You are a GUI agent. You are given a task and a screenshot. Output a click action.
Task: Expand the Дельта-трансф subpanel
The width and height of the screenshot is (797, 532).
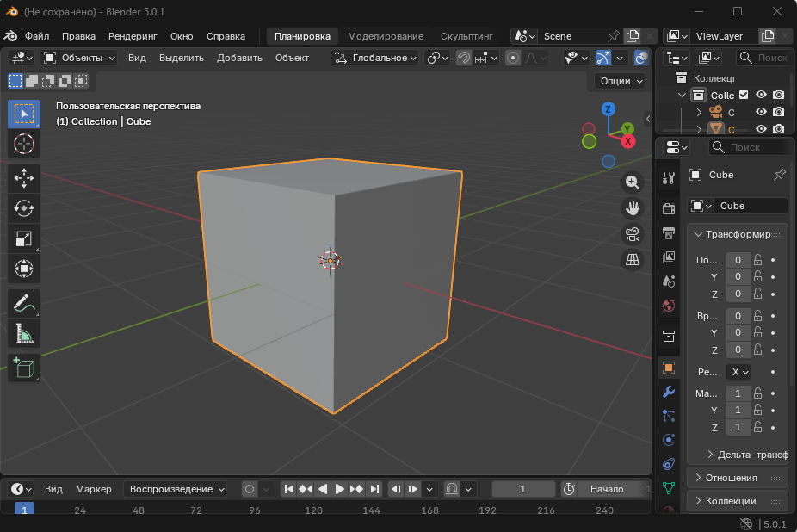(x=747, y=455)
